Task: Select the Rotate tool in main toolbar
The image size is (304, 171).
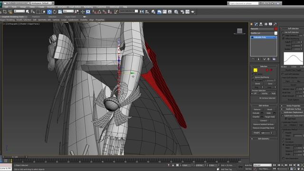Action: coord(55,12)
